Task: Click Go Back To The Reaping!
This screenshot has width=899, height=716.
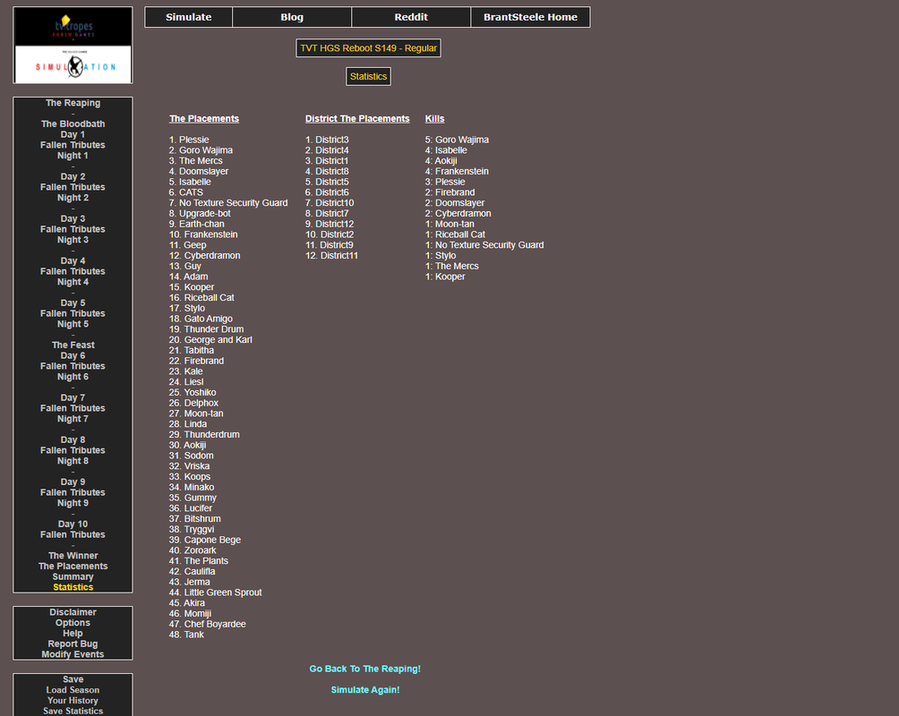Action: (x=364, y=669)
